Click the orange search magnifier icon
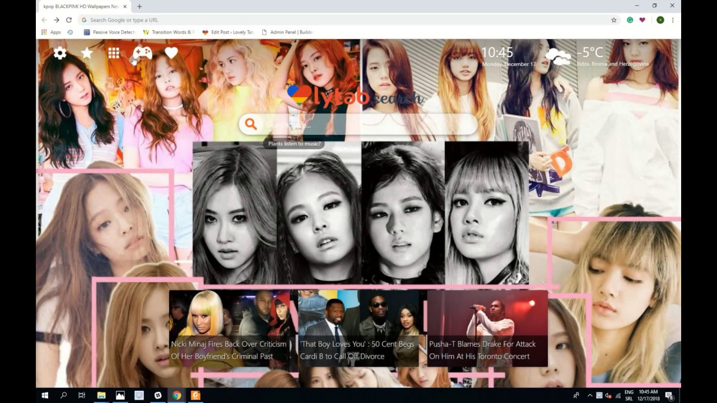This screenshot has width=717, height=403. click(x=251, y=124)
